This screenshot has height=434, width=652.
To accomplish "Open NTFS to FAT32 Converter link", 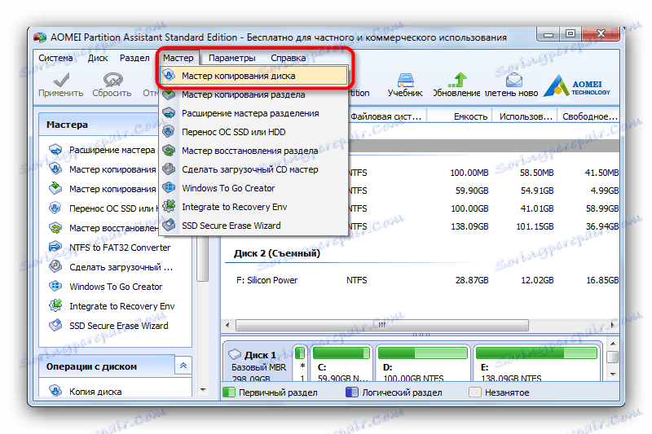I will 120,248.
